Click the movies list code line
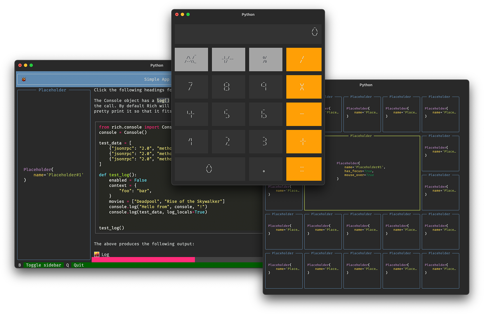The height and width of the screenshot is (314, 484). pos(167,201)
